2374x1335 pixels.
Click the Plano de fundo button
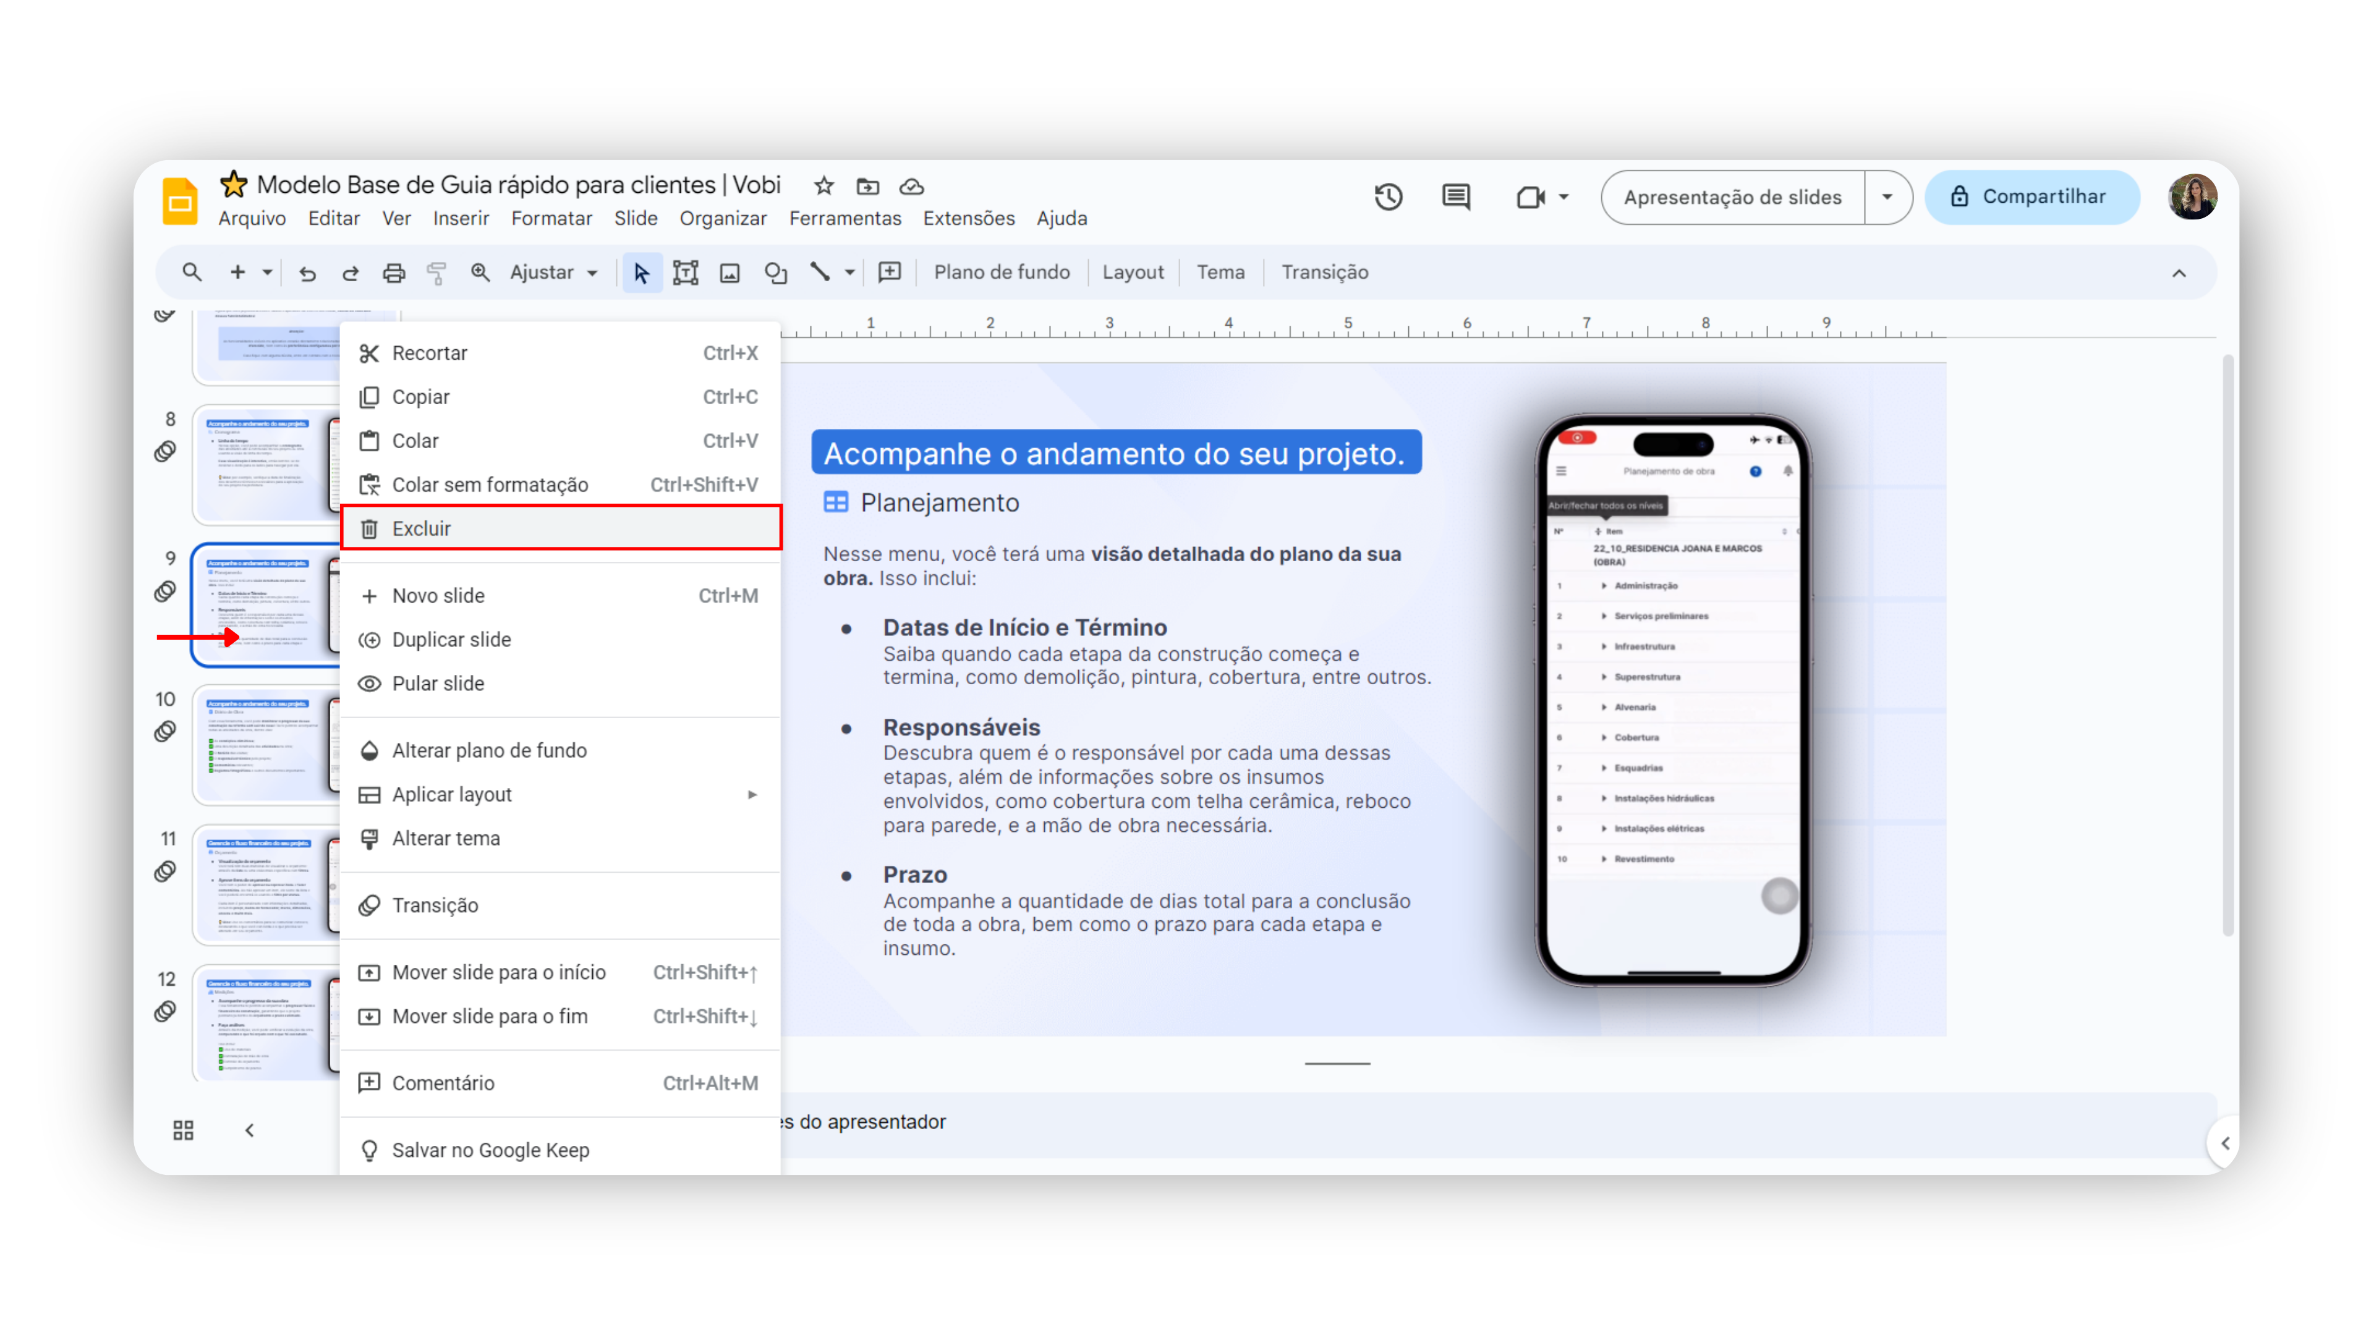tap(1002, 273)
